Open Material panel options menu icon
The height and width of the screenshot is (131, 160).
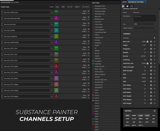(x=154, y=111)
